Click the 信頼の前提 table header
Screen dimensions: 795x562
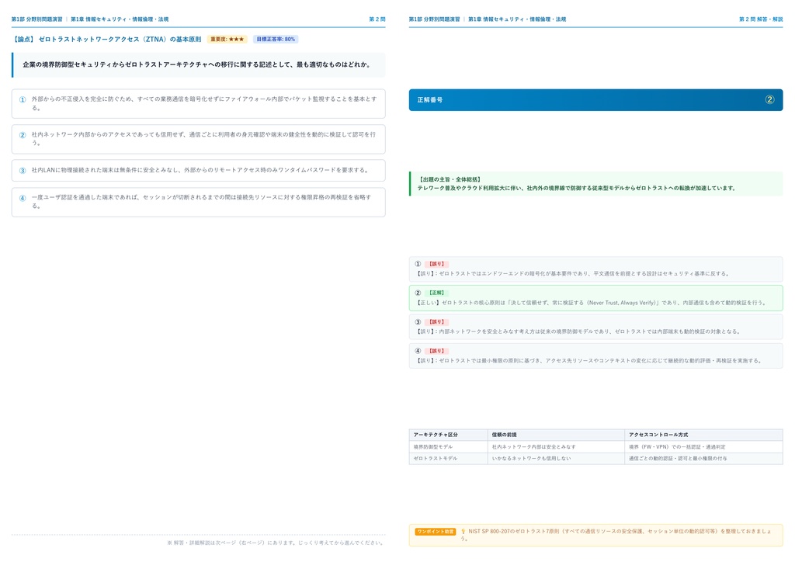coord(504,435)
